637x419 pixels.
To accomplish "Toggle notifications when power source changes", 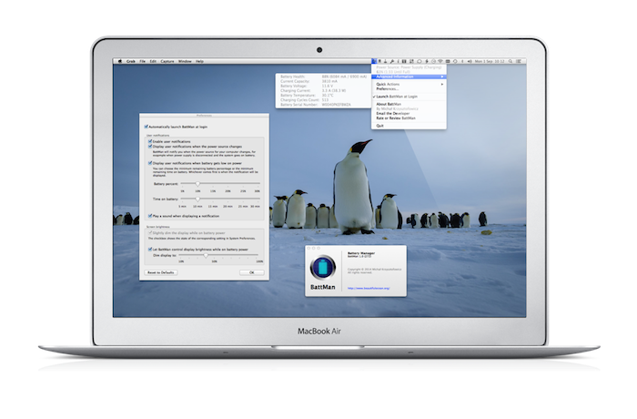I will pos(150,146).
